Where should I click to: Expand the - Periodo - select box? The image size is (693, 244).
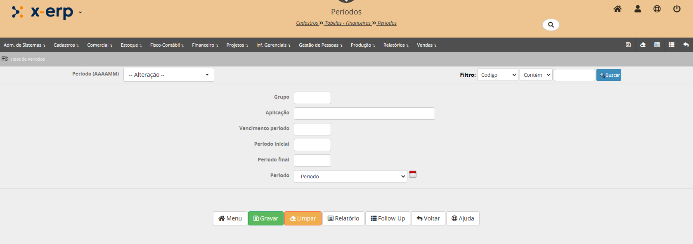pyautogui.click(x=350, y=176)
